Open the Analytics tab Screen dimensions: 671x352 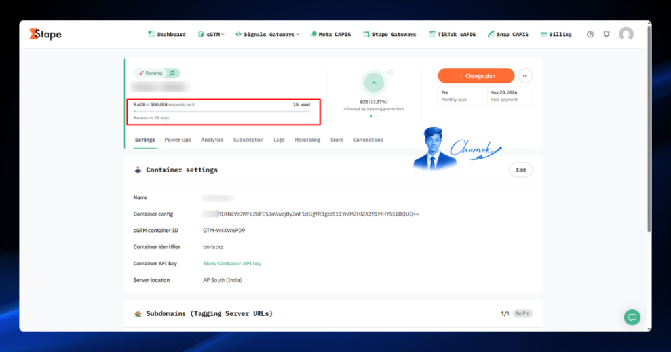click(x=212, y=140)
